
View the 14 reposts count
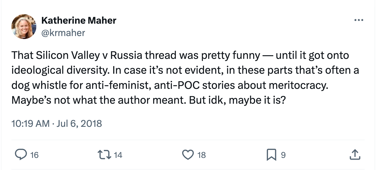click(118, 155)
